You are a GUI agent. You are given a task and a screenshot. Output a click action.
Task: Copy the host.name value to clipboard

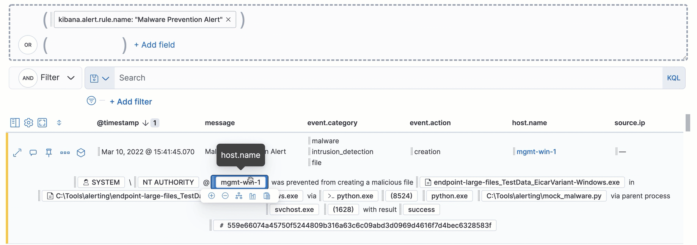267,196
